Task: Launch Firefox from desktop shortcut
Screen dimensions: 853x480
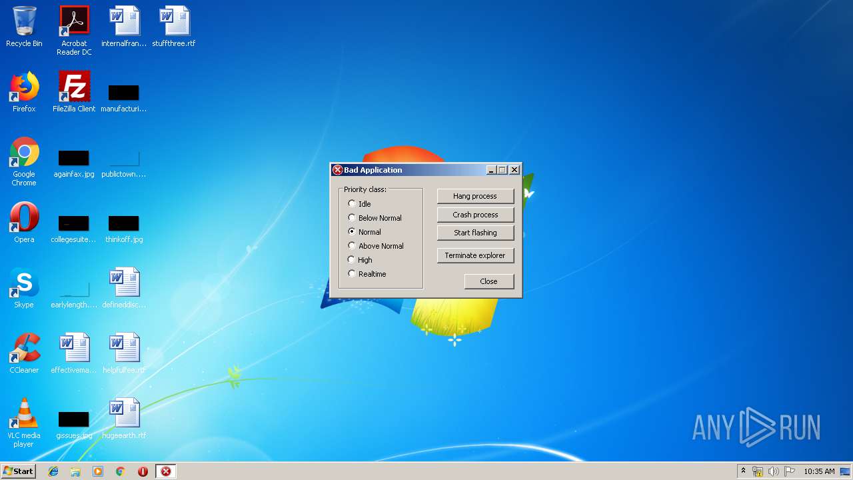Action: coord(24,92)
